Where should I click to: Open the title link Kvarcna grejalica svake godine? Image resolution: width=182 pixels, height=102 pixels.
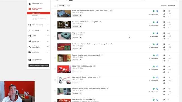click(x=86, y=55)
